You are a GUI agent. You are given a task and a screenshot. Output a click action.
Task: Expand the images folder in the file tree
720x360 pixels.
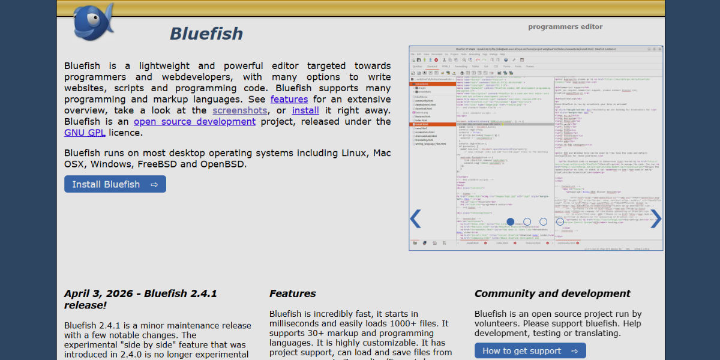(x=414, y=88)
